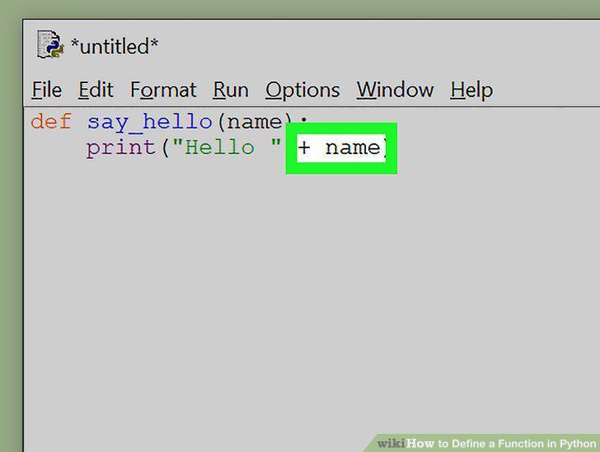Image resolution: width=600 pixels, height=452 pixels.
Task: Click the 'print' keyword in code
Action: 121,148
